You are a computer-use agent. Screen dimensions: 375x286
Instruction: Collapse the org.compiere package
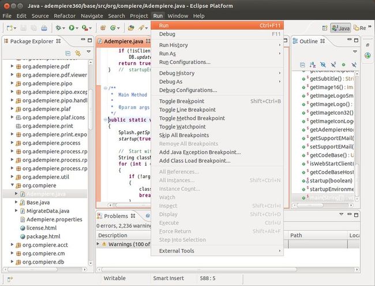(x=12, y=185)
